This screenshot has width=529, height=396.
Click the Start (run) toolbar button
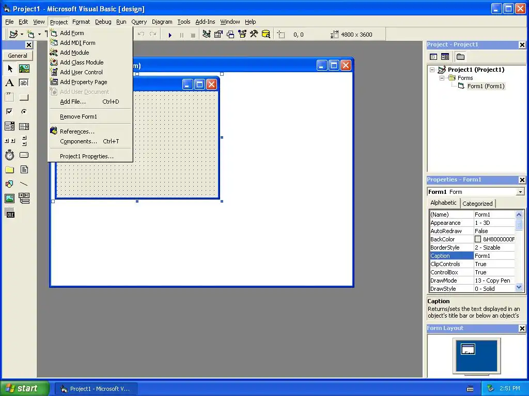pos(170,35)
